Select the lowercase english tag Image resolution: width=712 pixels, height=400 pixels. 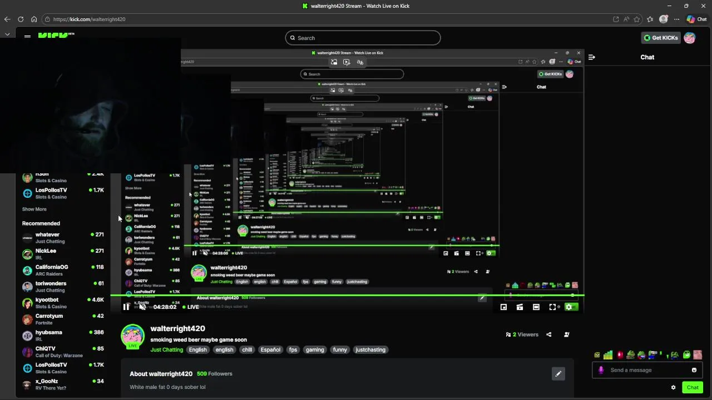224,349
